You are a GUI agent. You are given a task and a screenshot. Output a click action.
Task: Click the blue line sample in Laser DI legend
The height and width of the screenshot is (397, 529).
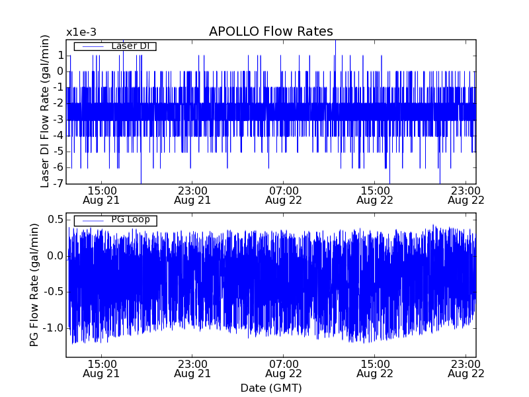[93, 46]
